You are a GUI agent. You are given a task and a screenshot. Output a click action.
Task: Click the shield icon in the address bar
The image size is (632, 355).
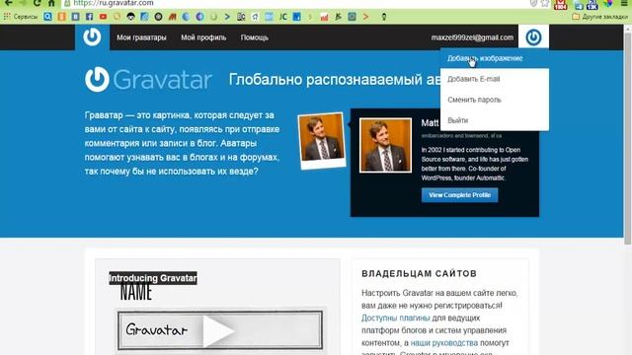tap(533, 3)
